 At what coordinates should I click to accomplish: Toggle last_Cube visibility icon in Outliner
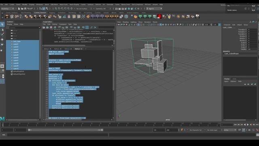coord(12,41)
